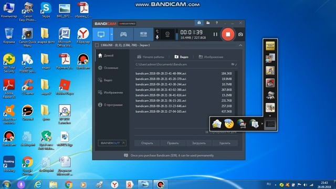Click the C:\Users\admin\Documents\Bandicam path field
This screenshot has width=336, height=189.
pos(183,64)
